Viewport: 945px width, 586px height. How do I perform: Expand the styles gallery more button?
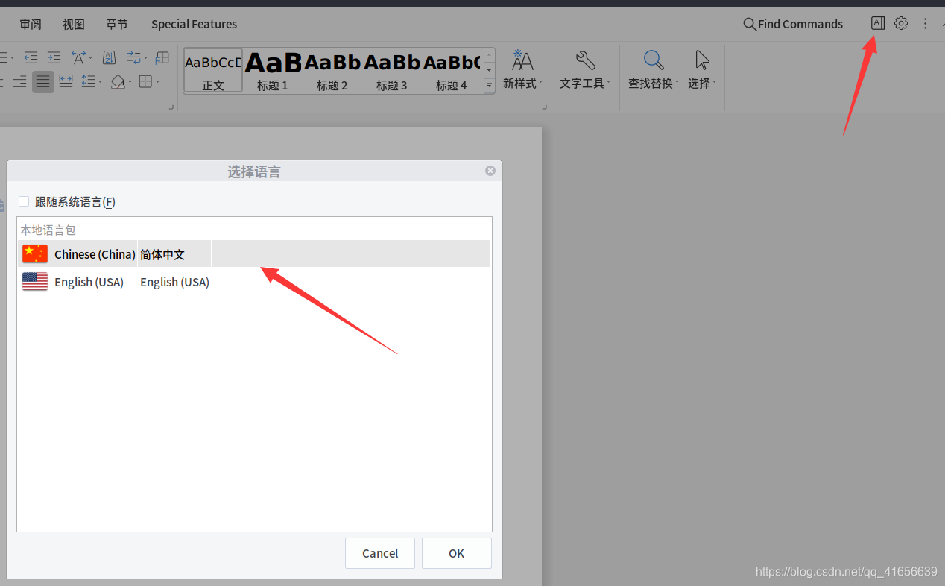coord(490,86)
